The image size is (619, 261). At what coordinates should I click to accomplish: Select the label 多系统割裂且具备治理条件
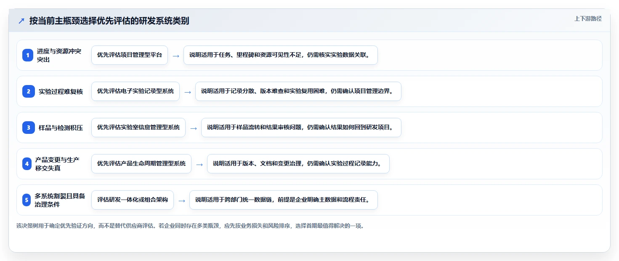point(60,200)
